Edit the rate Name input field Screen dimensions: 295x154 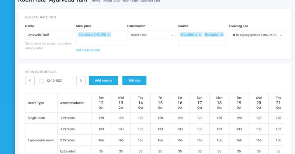pyautogui.click(x=49, y=35)
